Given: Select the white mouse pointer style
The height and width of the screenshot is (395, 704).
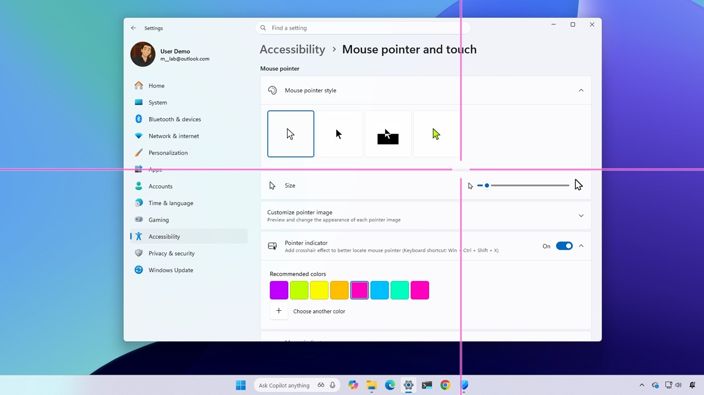Looking at the screenshot, I should [x=290, y=134].
